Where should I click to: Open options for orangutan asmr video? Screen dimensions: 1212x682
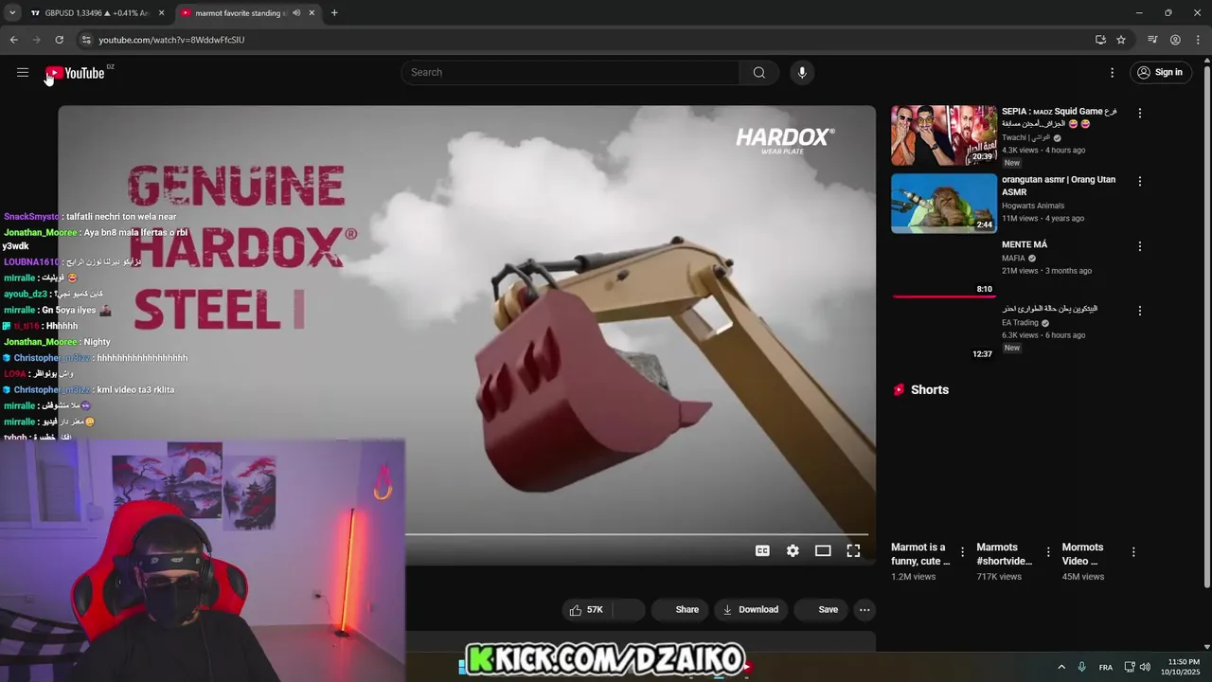pos(1140,181)
